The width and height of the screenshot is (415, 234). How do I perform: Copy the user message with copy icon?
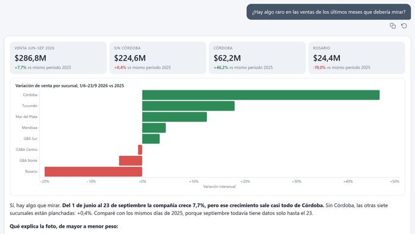pyautogui.click(x=392, y=26)
